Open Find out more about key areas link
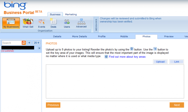 [x=127, y=57]
